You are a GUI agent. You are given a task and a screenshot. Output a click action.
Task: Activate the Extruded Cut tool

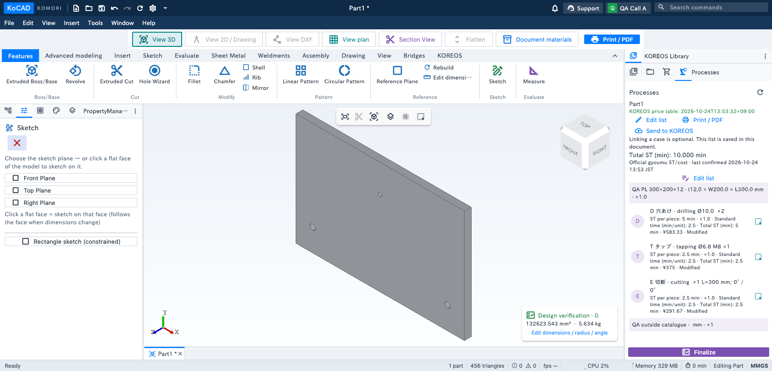(x=116, y=75)
